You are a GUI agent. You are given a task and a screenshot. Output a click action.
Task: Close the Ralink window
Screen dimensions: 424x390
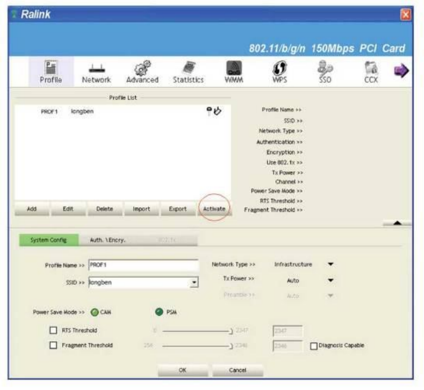(x=405, y=15)
